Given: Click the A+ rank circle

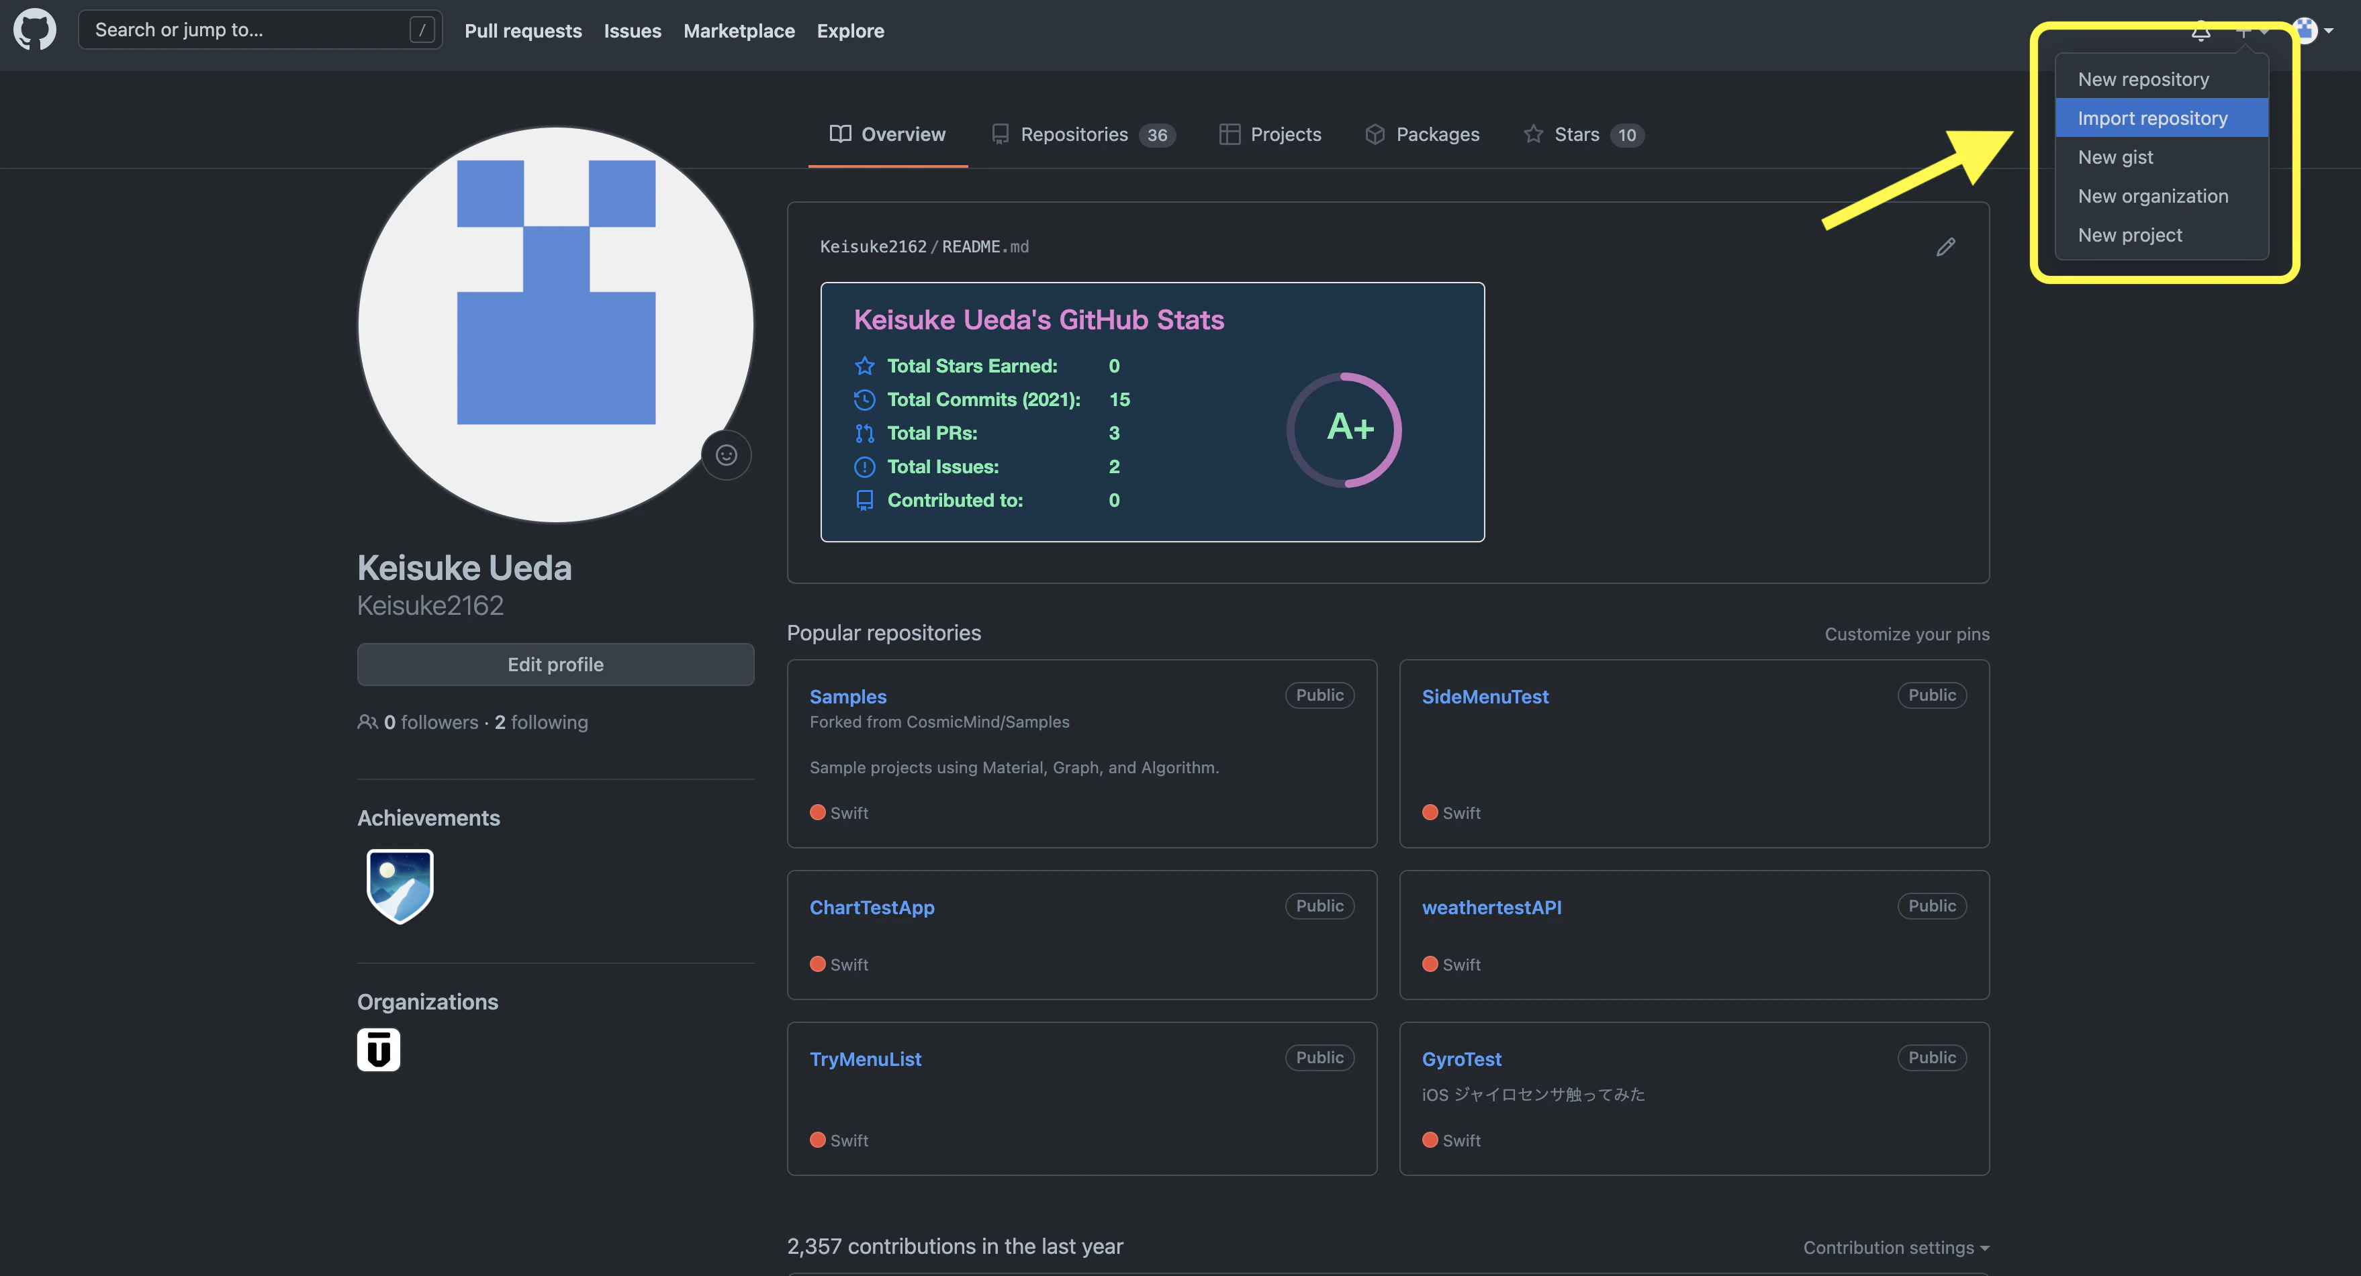Looking at the screenshot, I should [1344, 429].
